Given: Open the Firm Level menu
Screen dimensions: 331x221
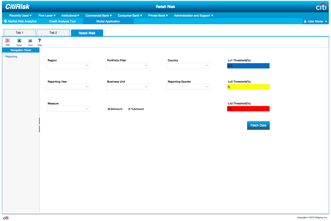Looking at the screenshot, I should point(47,15).
